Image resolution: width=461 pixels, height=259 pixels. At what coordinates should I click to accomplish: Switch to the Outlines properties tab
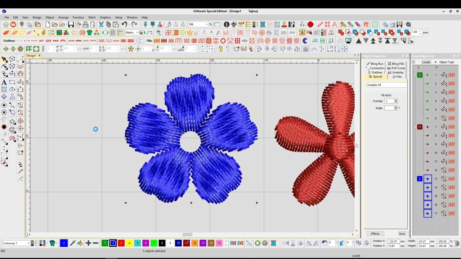click(x=375, y=72)
